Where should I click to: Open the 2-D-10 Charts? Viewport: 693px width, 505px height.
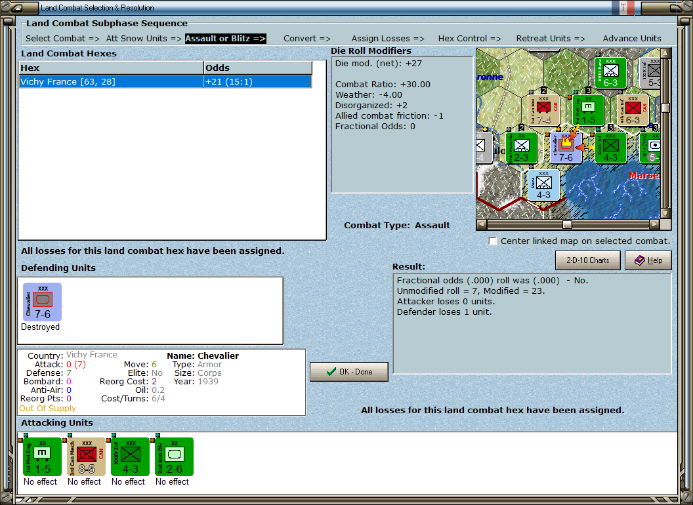pos(588,260)
